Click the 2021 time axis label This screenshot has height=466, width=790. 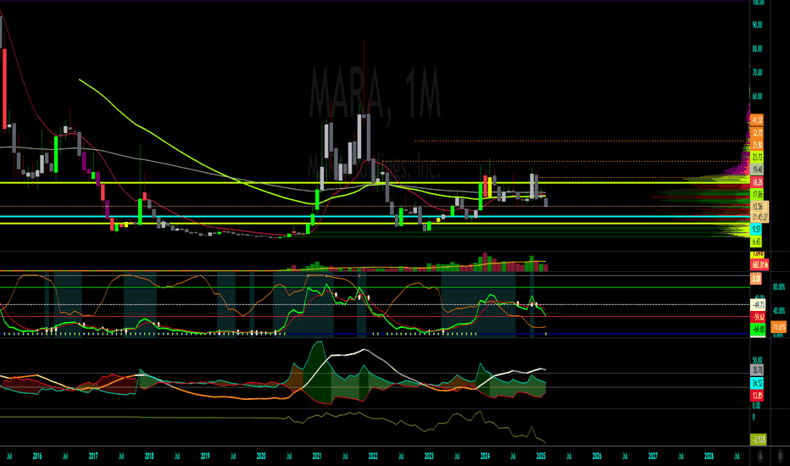tap(317, 456)
